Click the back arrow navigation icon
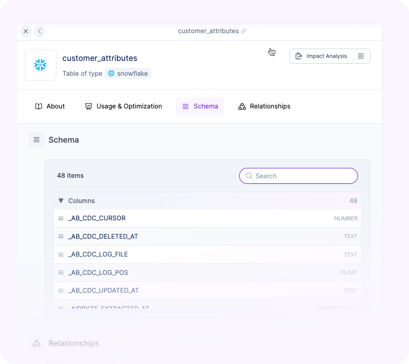 pyautogui.click(x=40, y=31)
